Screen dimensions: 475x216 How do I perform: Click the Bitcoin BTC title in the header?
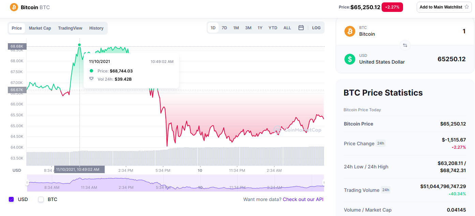(x=35, y=7)
